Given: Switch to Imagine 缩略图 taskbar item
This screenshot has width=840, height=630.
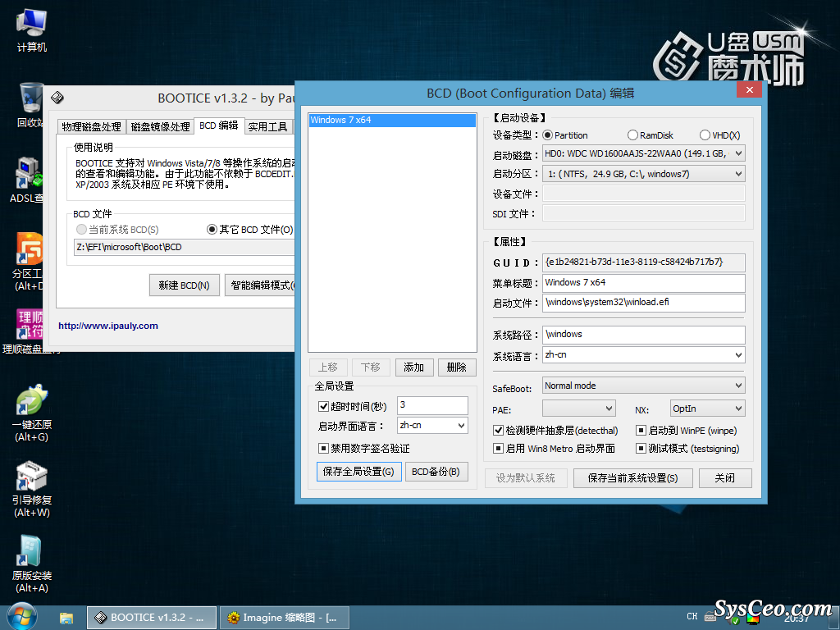Looking at the screenshot, I should click(x=285, y=618).
